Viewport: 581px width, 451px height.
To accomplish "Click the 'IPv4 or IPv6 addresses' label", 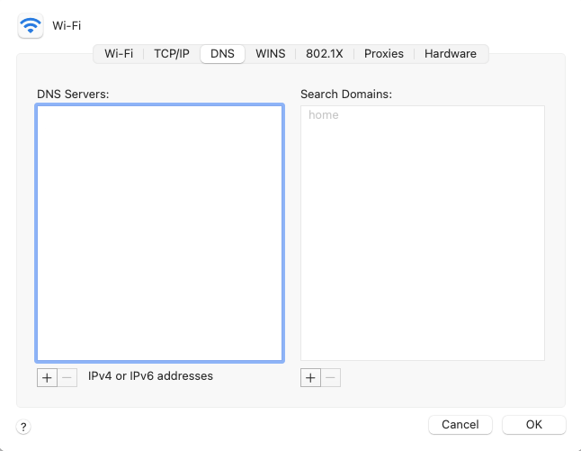I will pos(150,375).
